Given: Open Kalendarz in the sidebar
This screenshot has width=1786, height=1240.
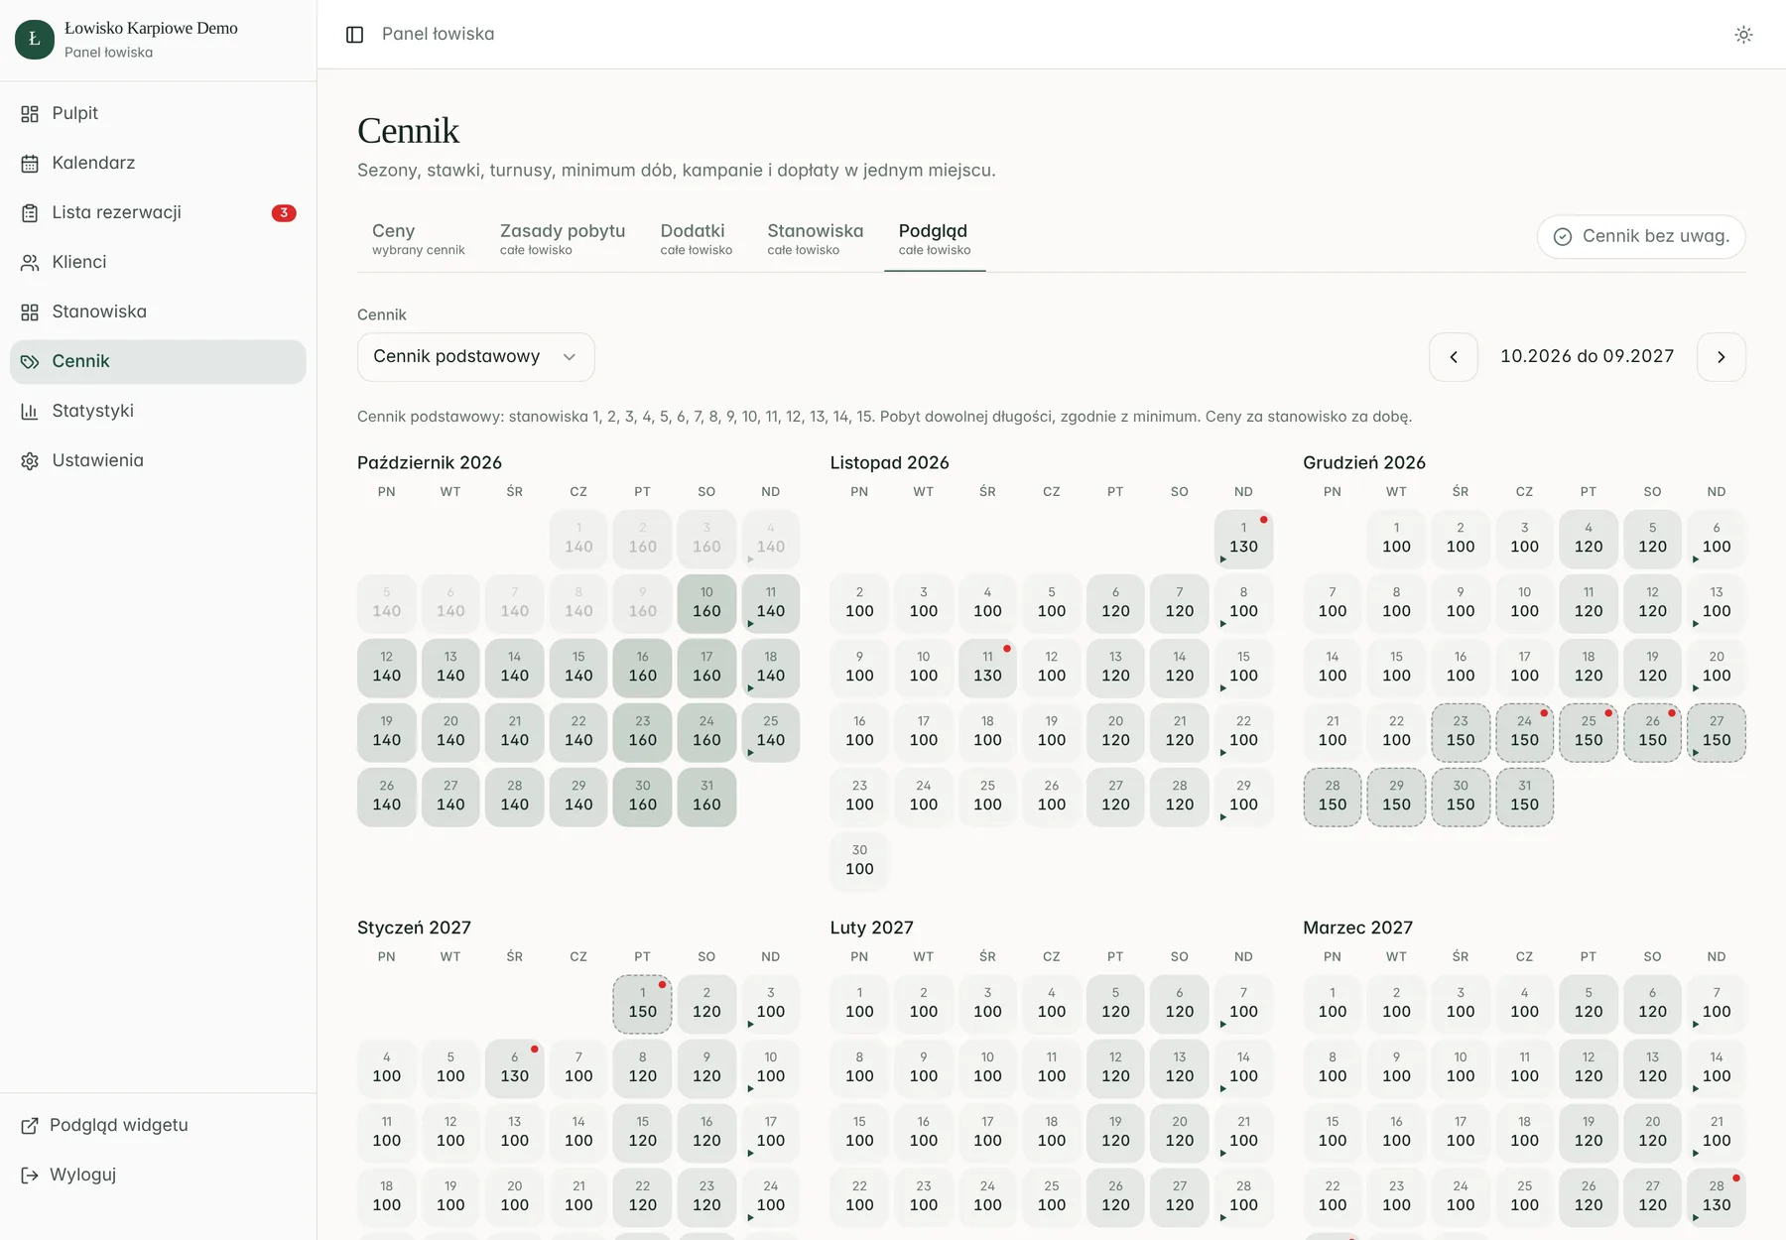Looking at the screenshot, I should pyautogui.click(x=158, y=164).
